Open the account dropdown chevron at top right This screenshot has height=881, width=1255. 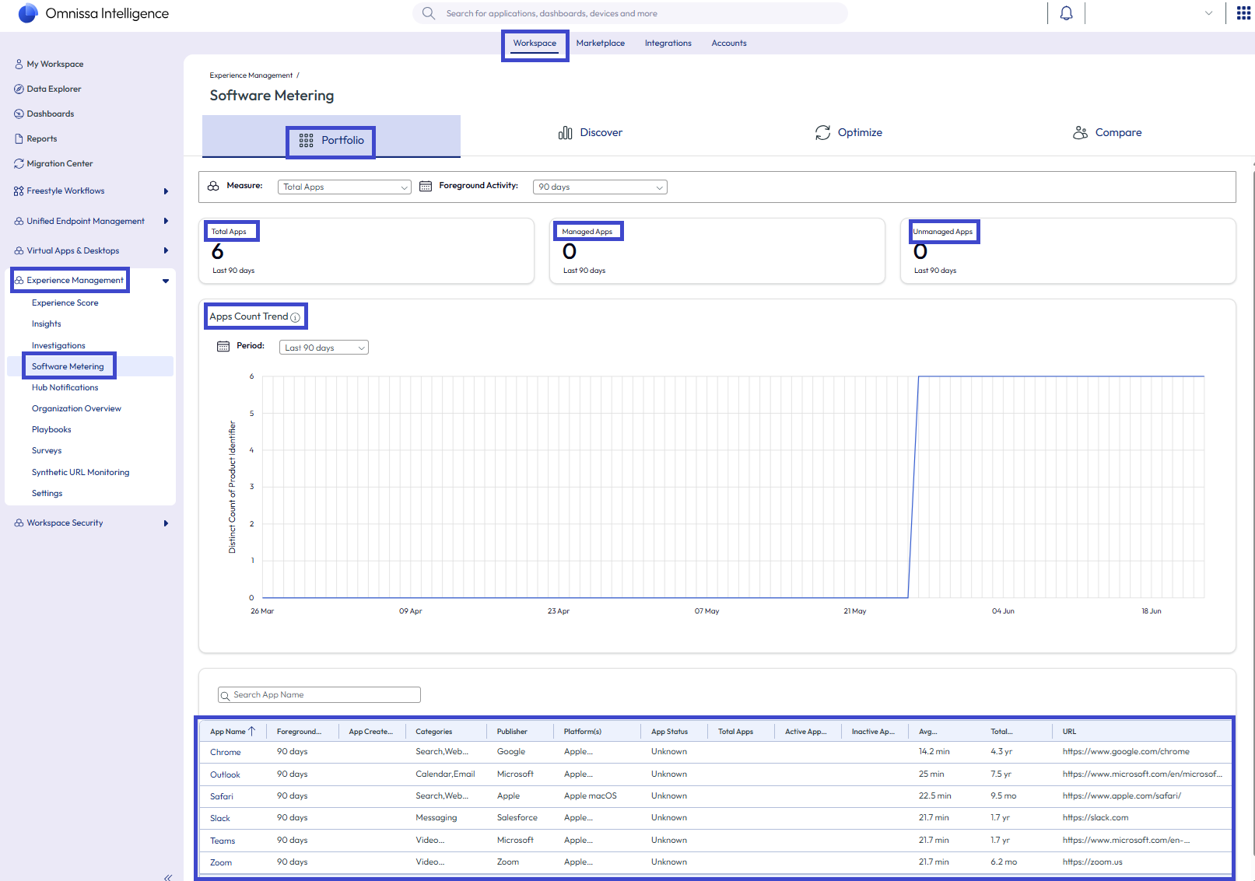point(1208,13)
